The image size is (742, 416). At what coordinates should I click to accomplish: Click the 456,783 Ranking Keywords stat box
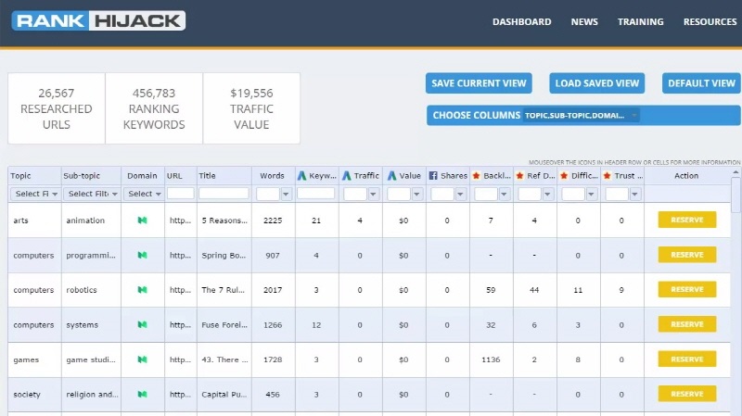coord(154,108)
